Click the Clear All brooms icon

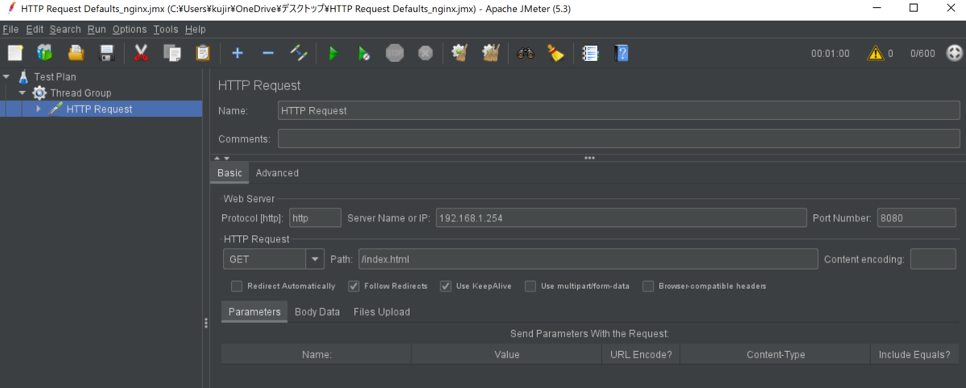click(490, 53)
